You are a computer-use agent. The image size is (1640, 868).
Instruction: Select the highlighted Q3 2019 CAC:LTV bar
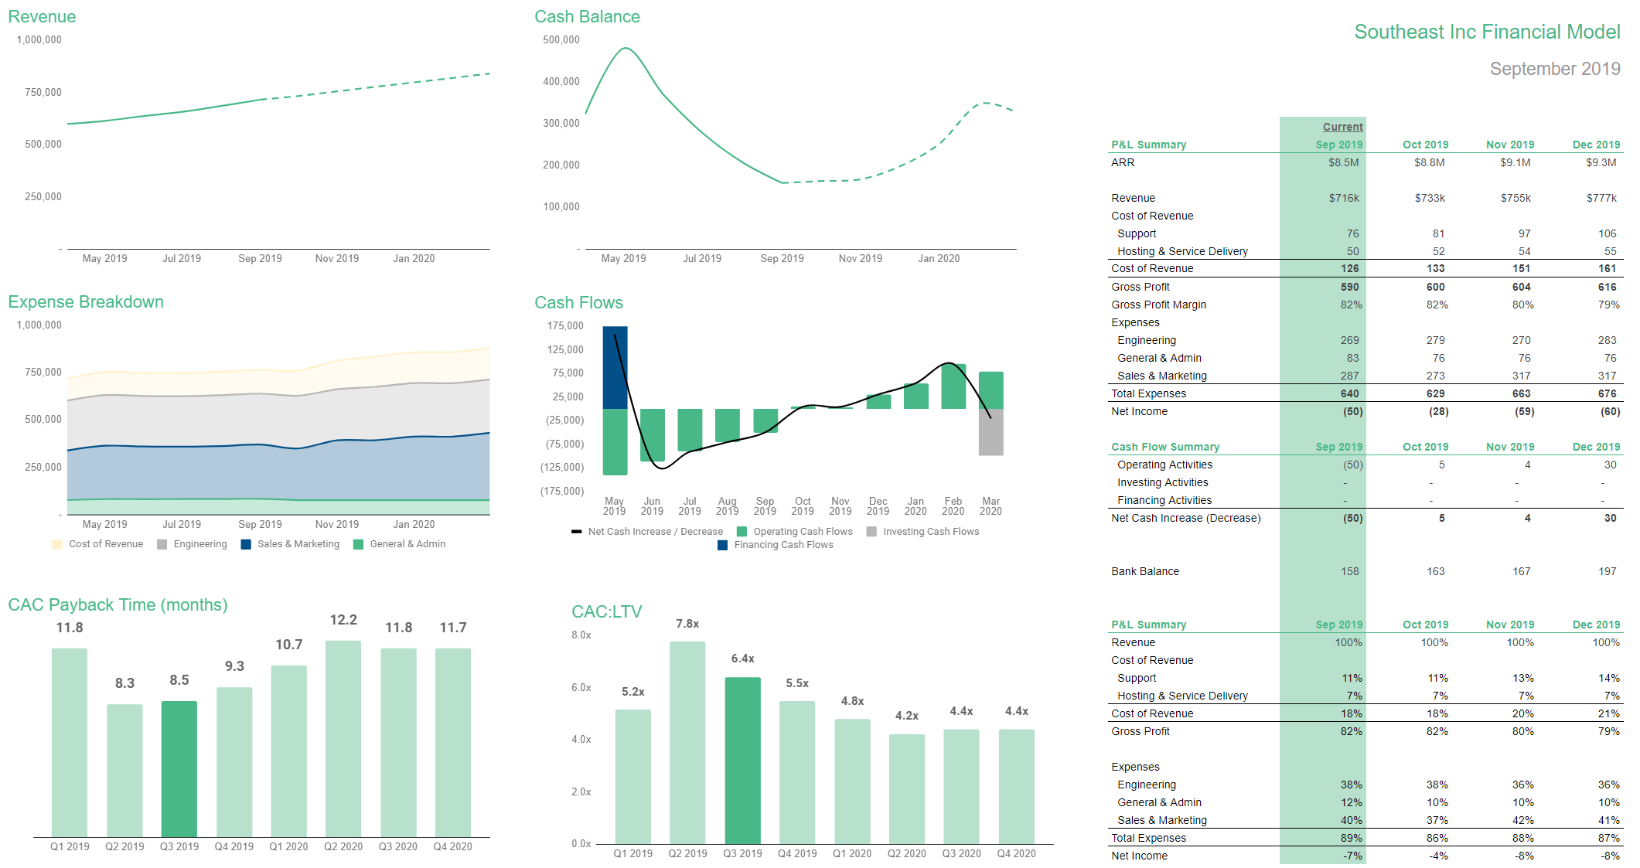(x=742, y=760)
